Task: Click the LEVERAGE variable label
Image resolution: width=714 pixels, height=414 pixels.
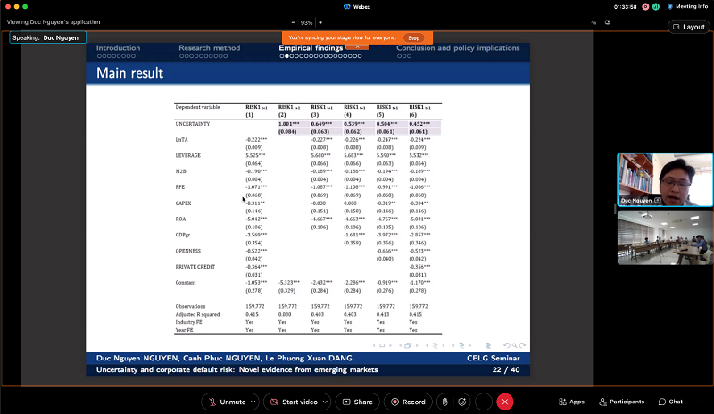Action: coord(188,155)
